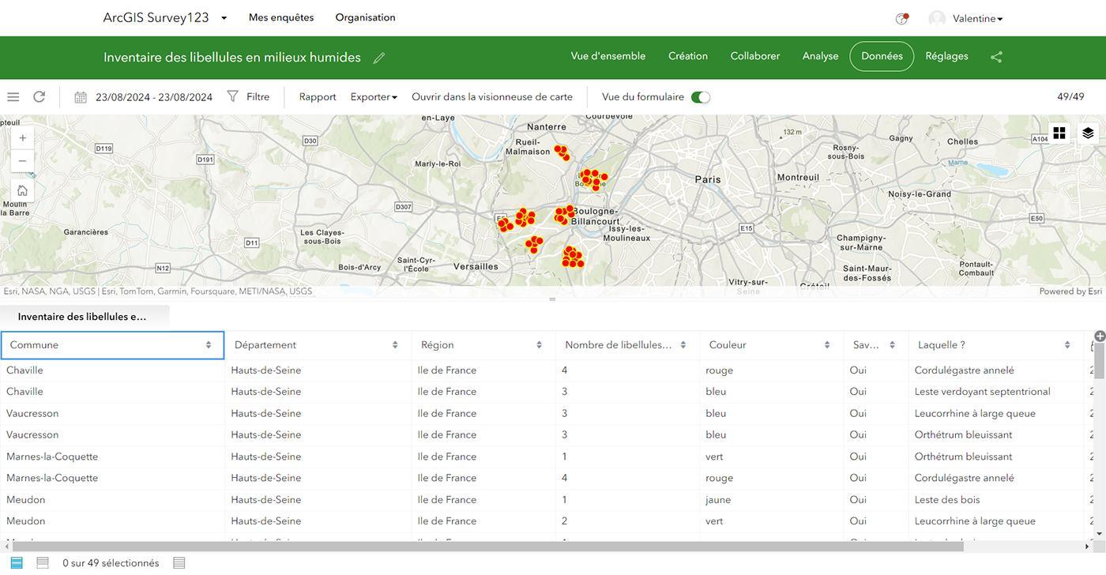
Task: Sort by Nombre de libellules column arrows
Action: (x=683, y=345)
